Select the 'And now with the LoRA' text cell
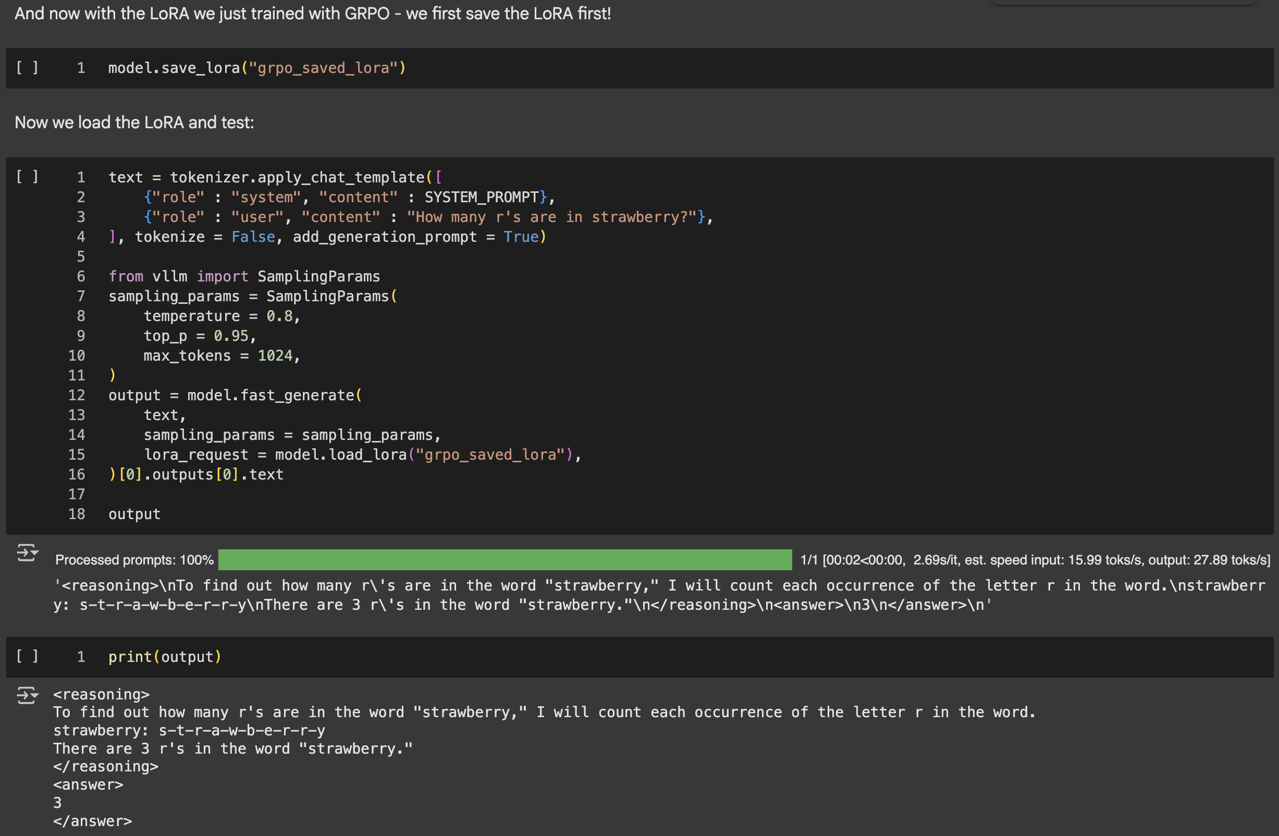Image resolution: width=1279 pixels, height=836 pixels. [312, 14]
